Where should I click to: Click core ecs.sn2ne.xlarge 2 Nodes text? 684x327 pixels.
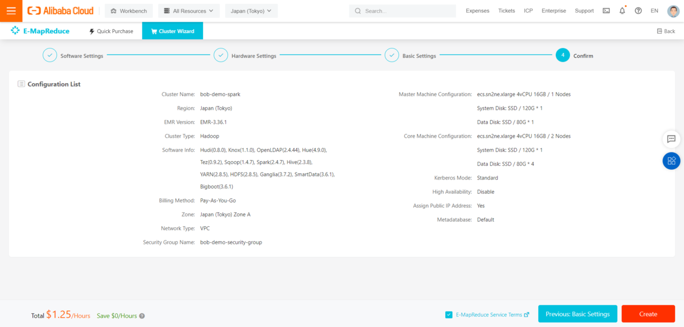coord(524,136)
